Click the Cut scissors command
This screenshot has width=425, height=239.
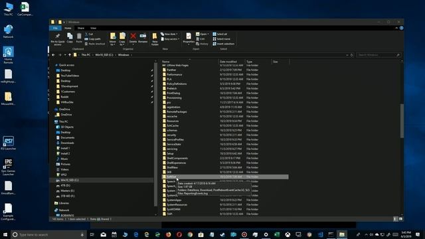88,34
